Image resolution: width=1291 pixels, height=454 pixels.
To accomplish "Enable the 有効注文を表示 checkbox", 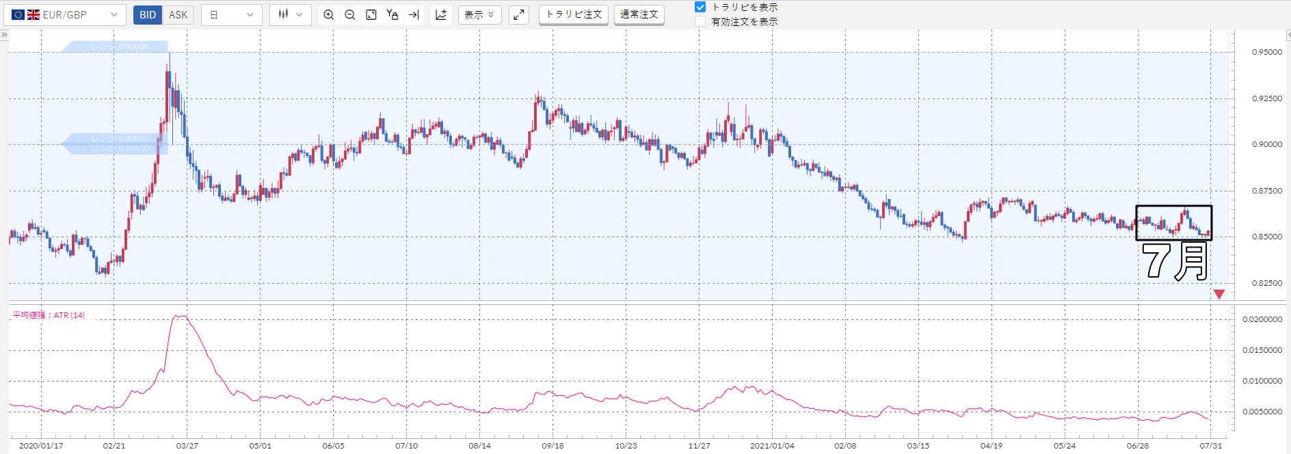I will [x=700, y=21].
